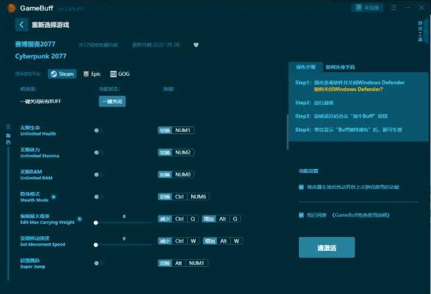Uncheck the 我已同意 agreement checkbox
This screenshot has height=294, width=431.
point(301,215)
